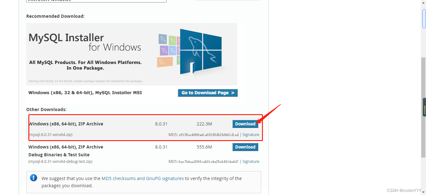Select the '555.6M' size value

click(x=204, y=147)
